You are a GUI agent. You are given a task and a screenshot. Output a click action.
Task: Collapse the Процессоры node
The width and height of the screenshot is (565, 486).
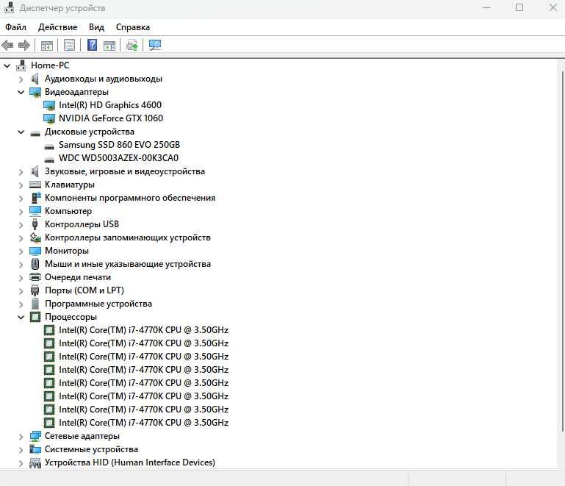click(21, 318)
